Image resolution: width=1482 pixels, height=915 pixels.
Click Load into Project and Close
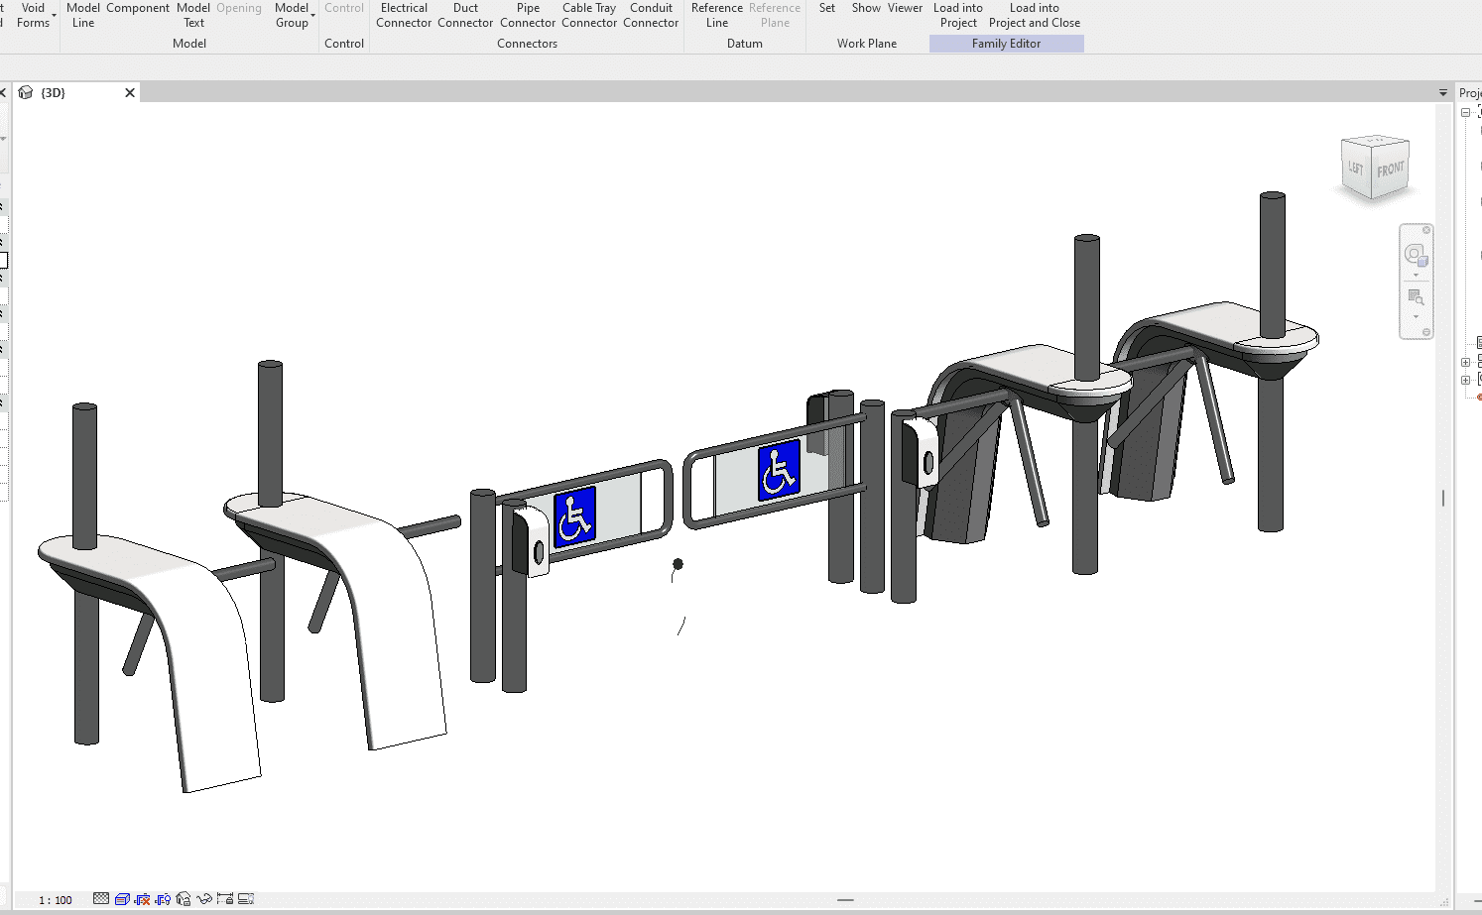(x=1035, y=15)
